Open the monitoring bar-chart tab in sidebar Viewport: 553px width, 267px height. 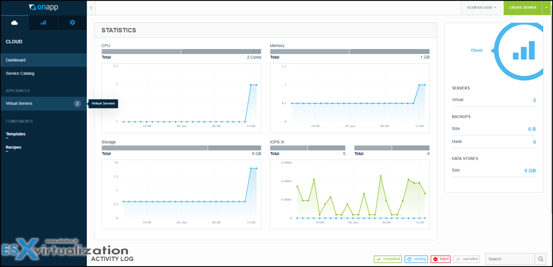43,22
